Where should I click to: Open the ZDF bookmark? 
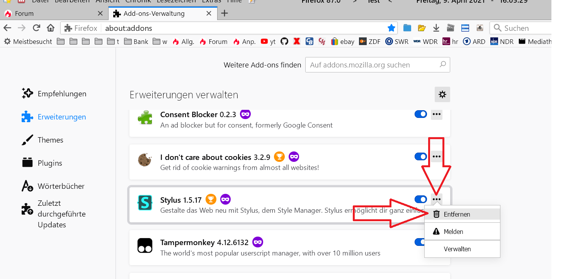point(370,41)
